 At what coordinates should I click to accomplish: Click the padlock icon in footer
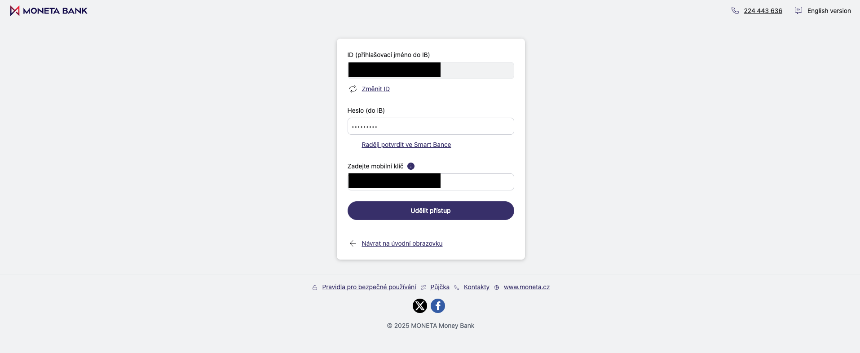coord(315,287)
